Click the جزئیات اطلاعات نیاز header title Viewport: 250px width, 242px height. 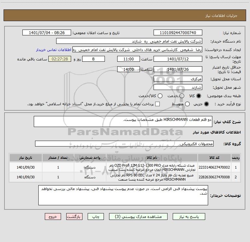(x=221, y=16)
